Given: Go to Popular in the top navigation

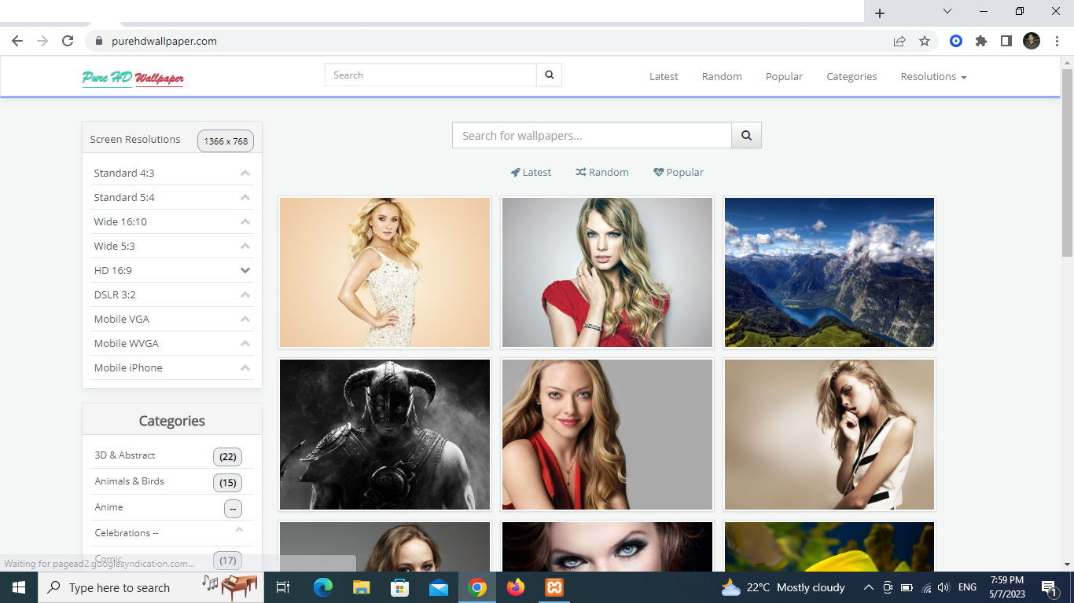Looking at the screenshot, I should coord(784,76).
